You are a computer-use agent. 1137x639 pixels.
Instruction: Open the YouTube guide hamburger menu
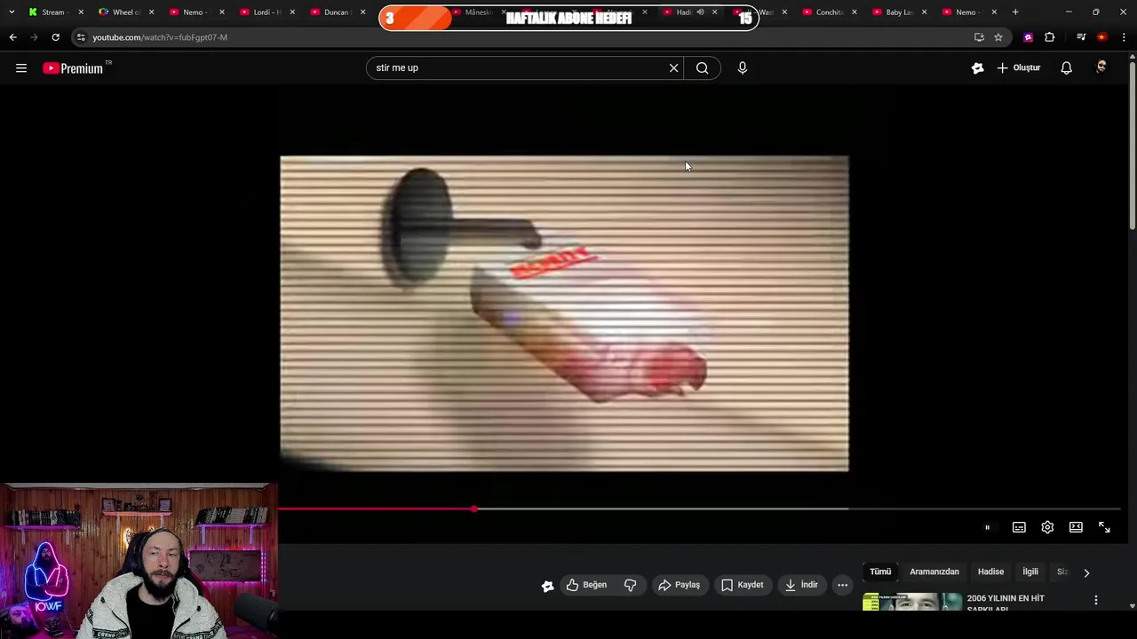(x=21, y=67)
